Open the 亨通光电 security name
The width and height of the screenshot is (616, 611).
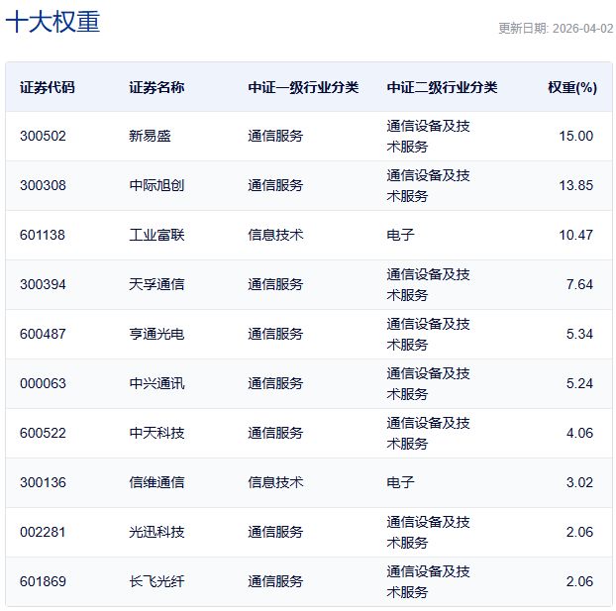tap(156, 334)
